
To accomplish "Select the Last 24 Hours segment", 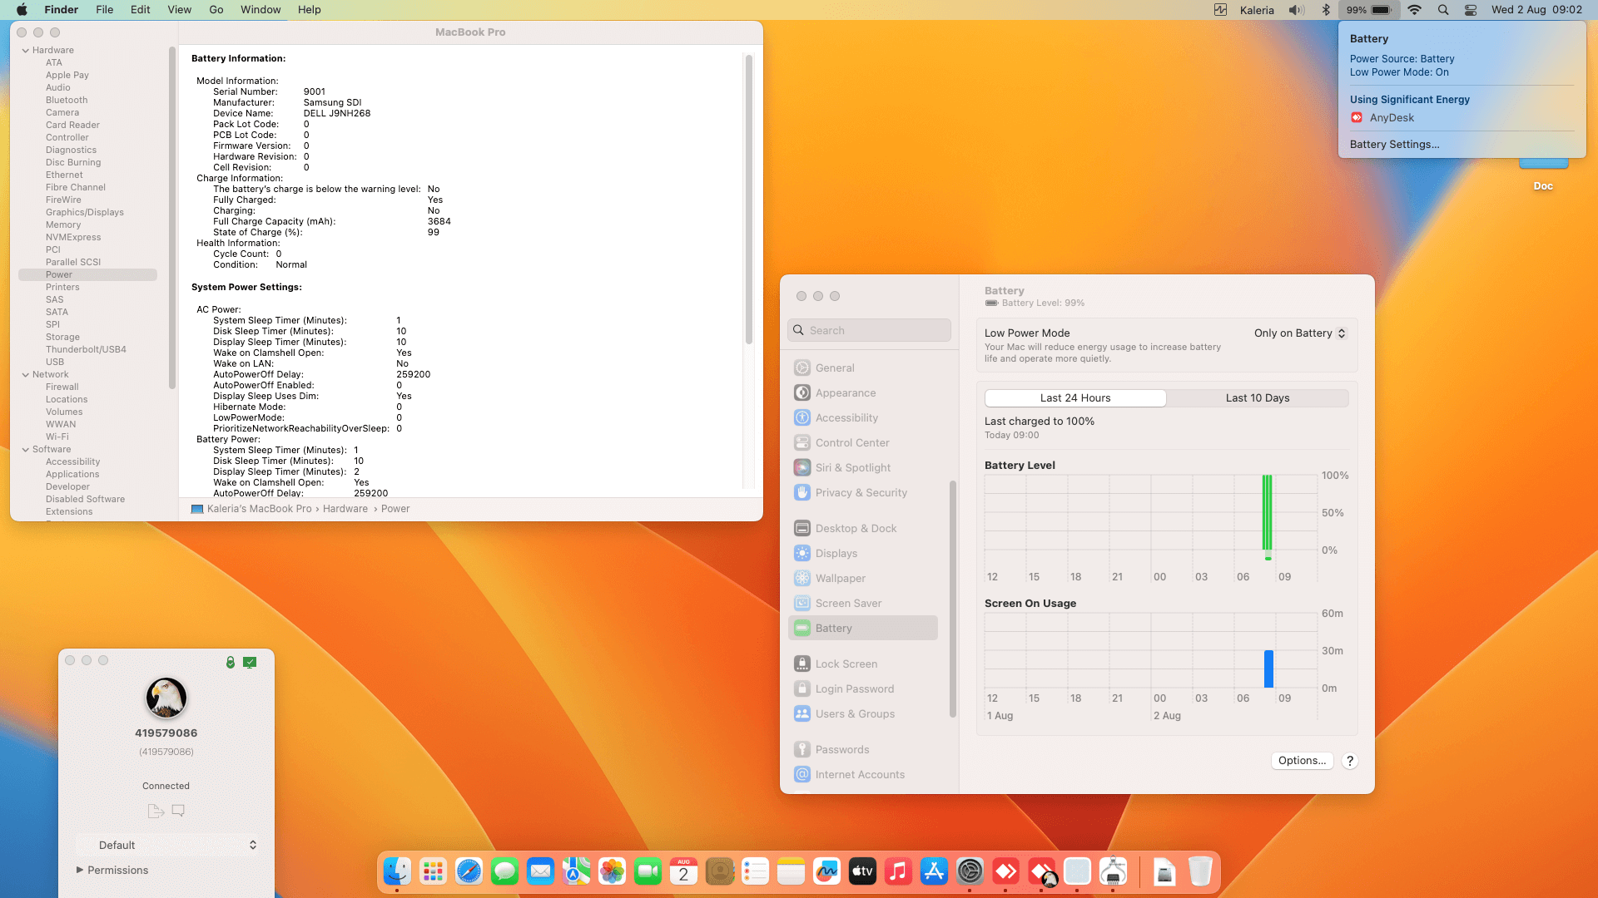I will click(1075, 398).
